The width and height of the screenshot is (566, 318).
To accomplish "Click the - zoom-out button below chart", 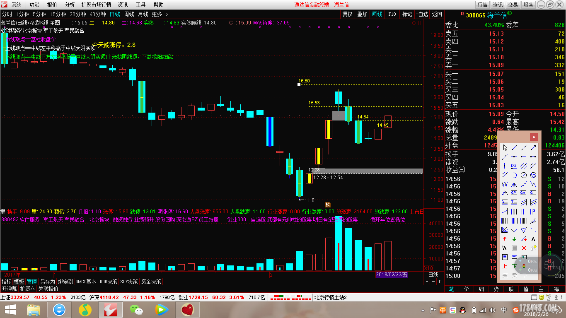I will (434, 282).
